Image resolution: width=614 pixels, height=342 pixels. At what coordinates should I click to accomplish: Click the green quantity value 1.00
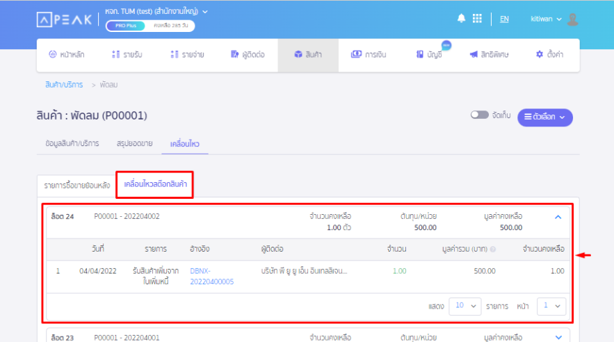tap(399, 271)
